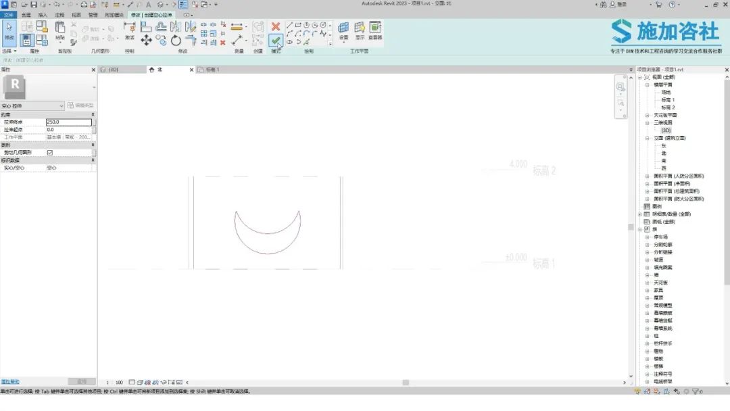The height and width of the screenshot is (411, 730).
Task: Expand the 停车场 family node
Action: 647,237
